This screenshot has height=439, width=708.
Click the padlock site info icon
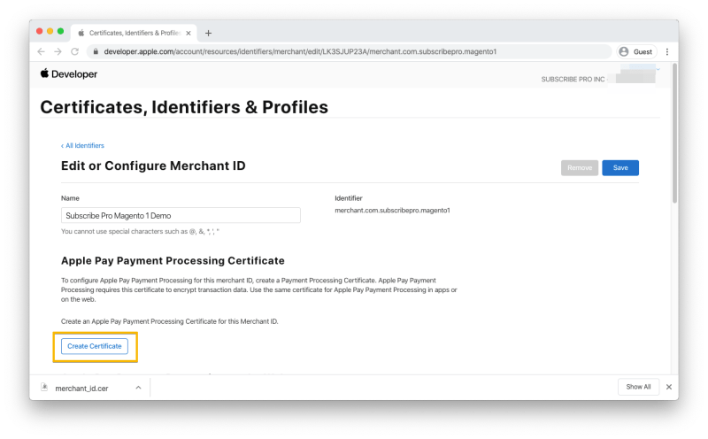pos(96,51)
